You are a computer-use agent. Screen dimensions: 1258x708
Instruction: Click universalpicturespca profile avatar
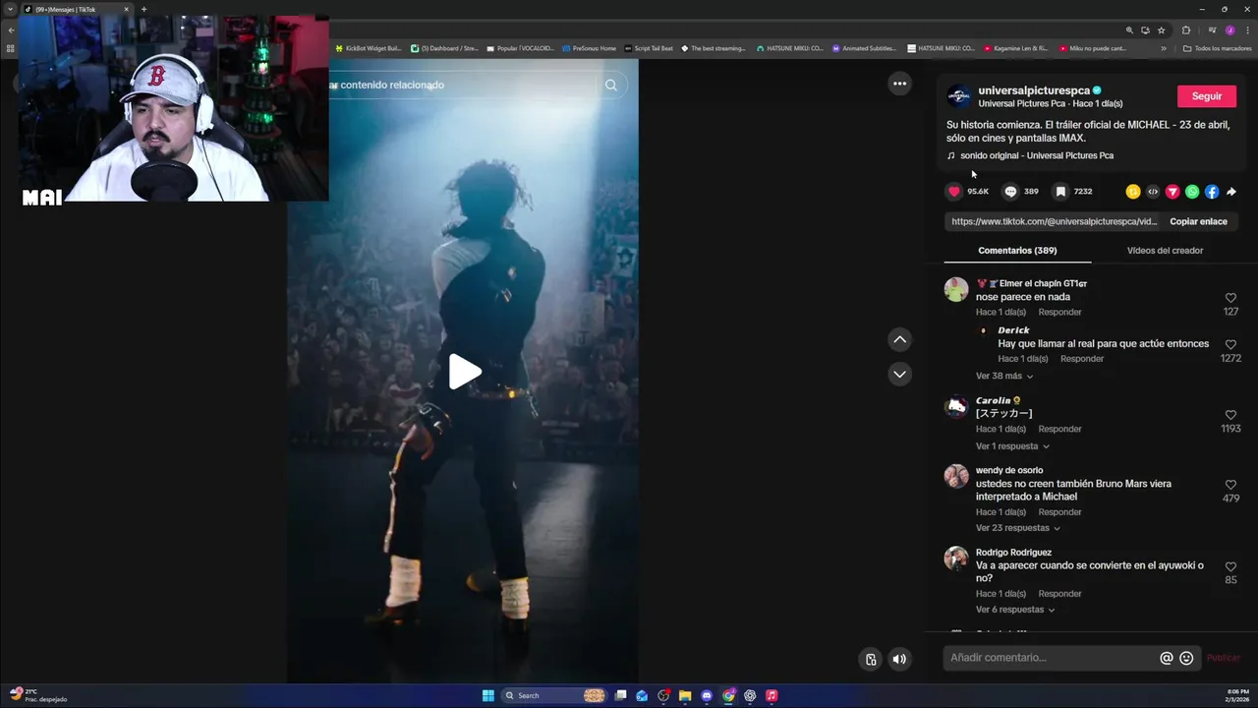tap(958, 96)
